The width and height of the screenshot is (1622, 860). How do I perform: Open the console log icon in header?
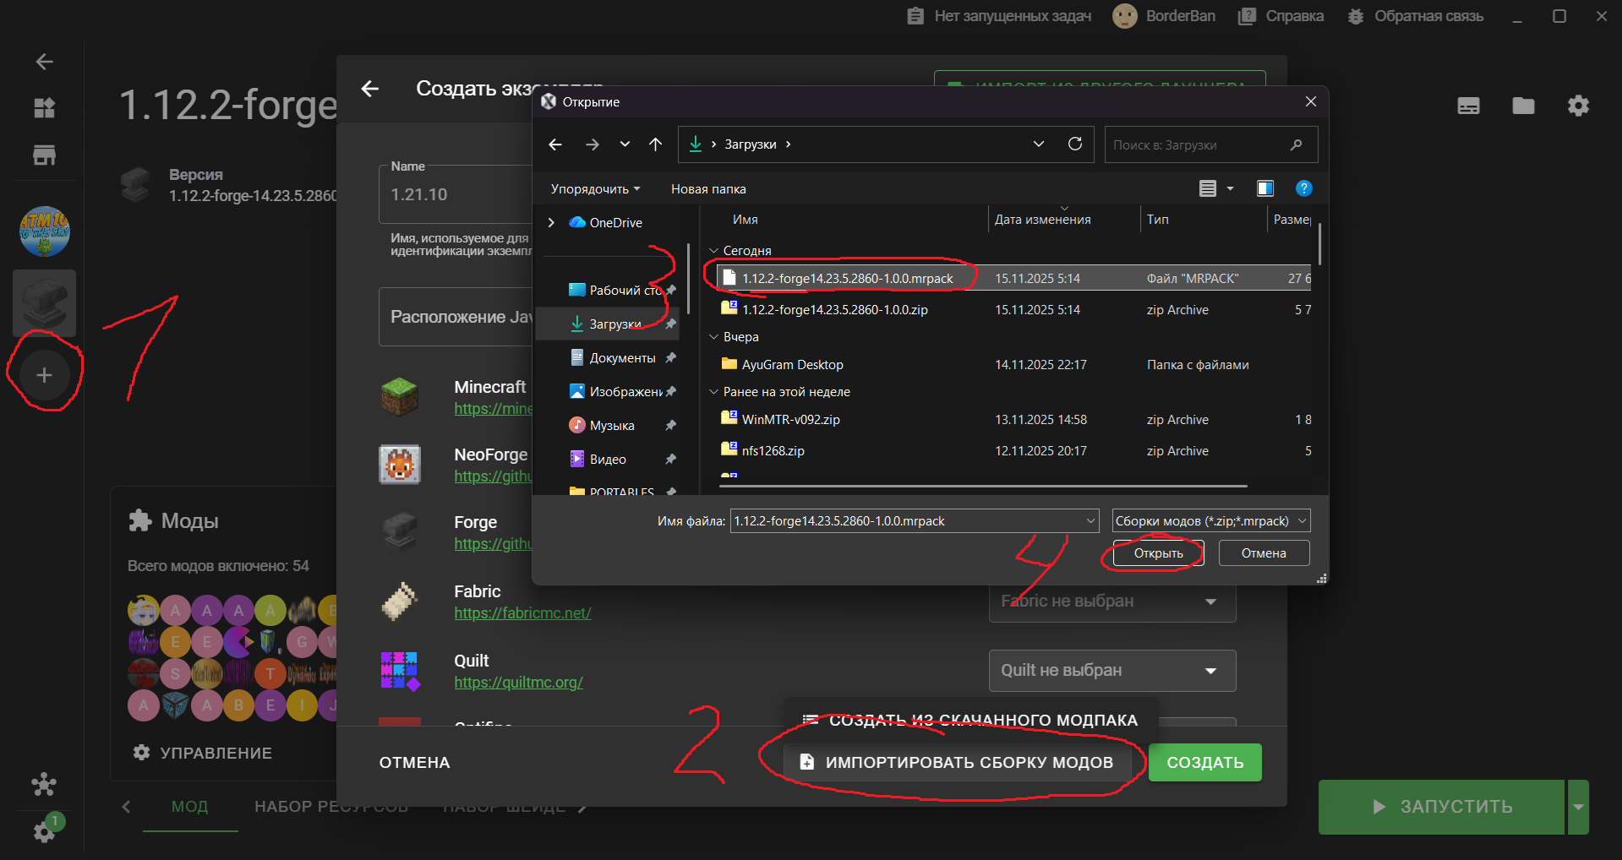(x=1468, y=106)
